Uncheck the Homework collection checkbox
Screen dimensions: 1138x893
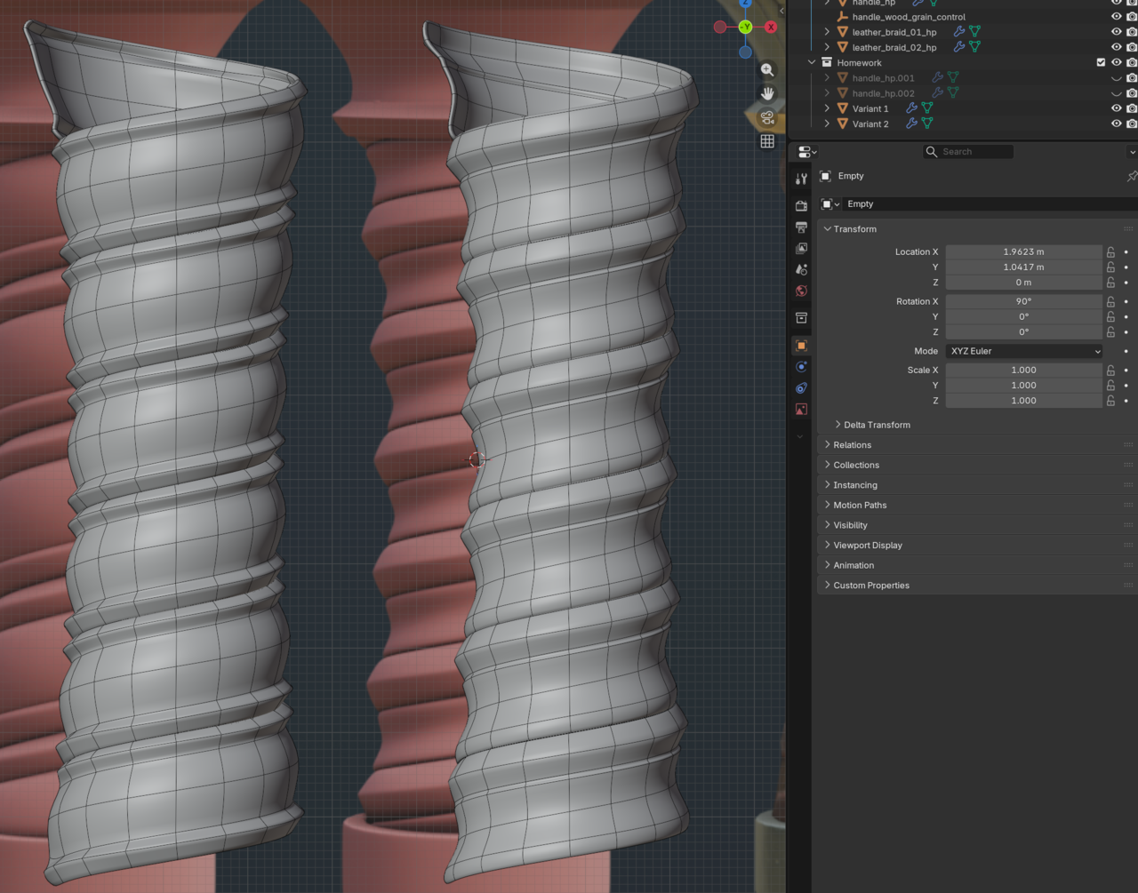coord(1101,63)
